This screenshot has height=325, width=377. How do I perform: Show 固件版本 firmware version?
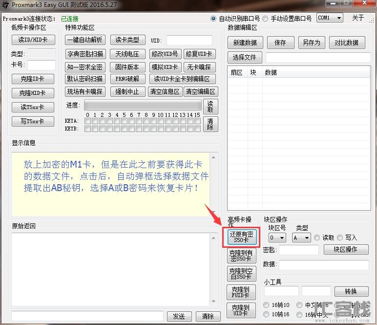click(127, 67)
